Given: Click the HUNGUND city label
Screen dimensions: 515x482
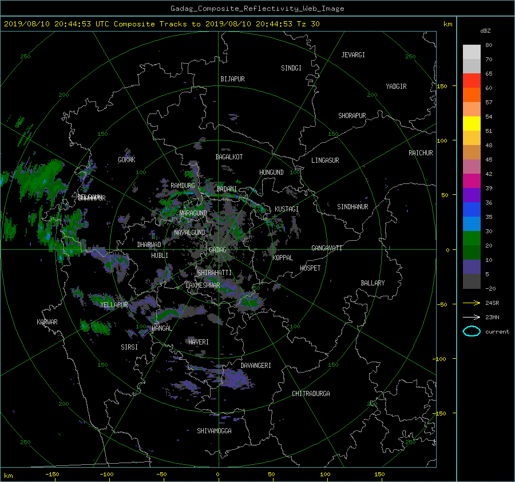Looking at the screenshot, I should [271, 173].
